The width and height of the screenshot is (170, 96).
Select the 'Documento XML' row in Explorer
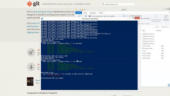click(x=153, y=49)
